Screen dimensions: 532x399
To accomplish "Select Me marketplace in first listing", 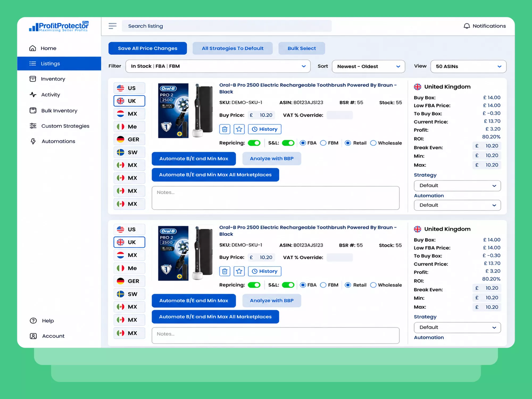I will tap(129, 127).
